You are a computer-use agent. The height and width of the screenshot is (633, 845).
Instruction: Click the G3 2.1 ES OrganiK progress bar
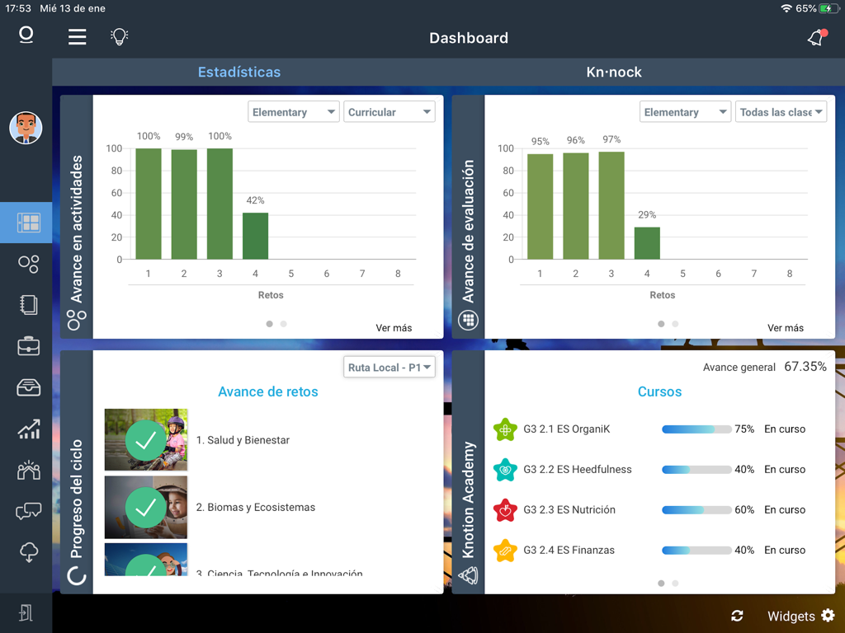(699, 429)
